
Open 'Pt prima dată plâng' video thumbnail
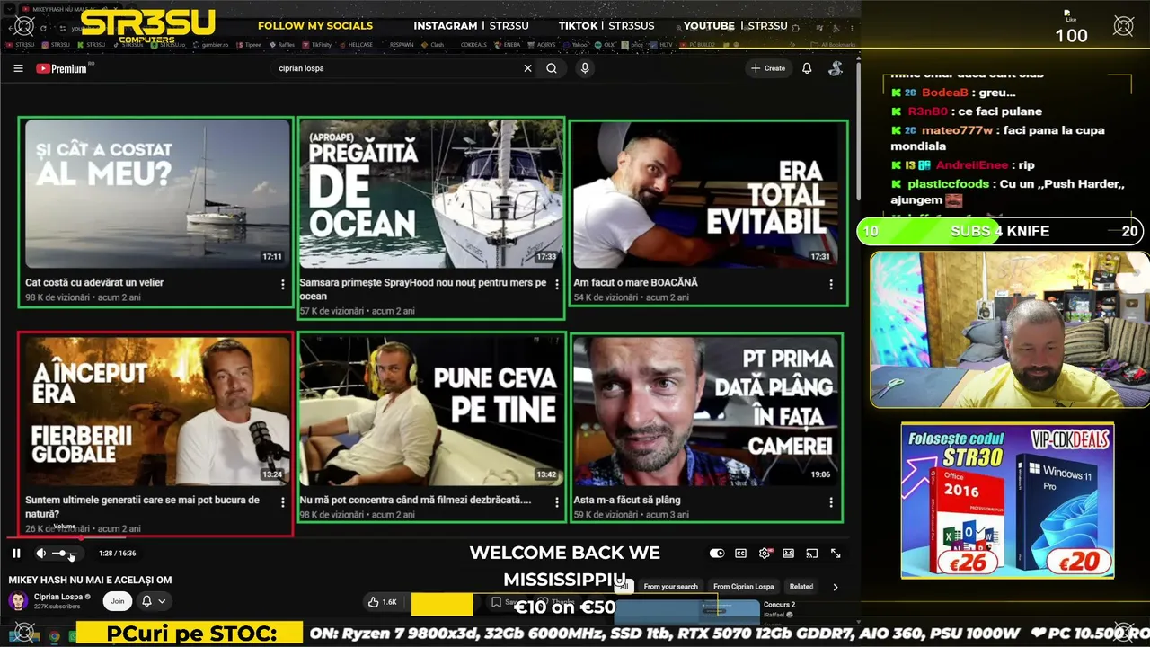click(x=705, y=411)
